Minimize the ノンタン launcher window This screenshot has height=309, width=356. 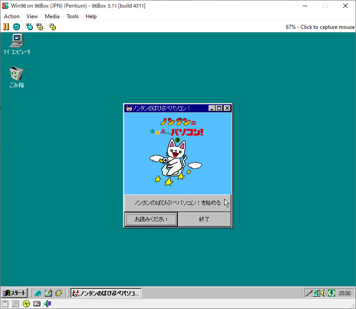pyautogui.click(x=212, y=108)
